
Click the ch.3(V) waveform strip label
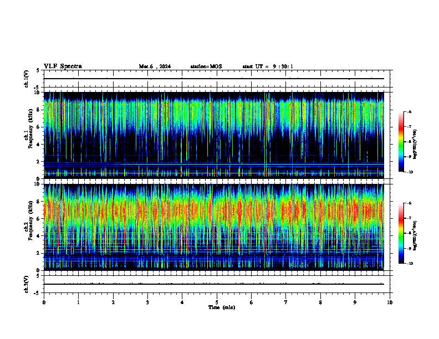pyautogui.click(x=27, y=284)
